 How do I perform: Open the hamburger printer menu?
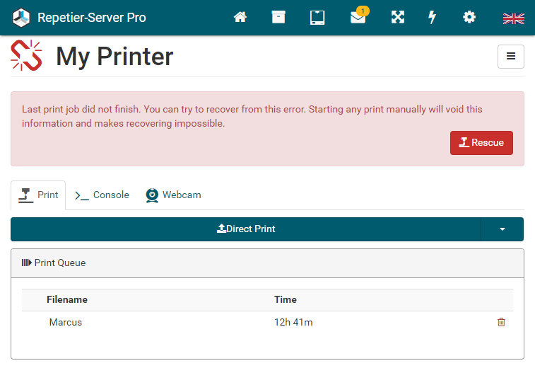tap(511, 57)
